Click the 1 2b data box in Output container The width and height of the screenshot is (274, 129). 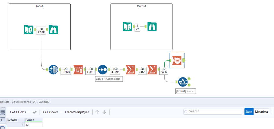point(137,27)
